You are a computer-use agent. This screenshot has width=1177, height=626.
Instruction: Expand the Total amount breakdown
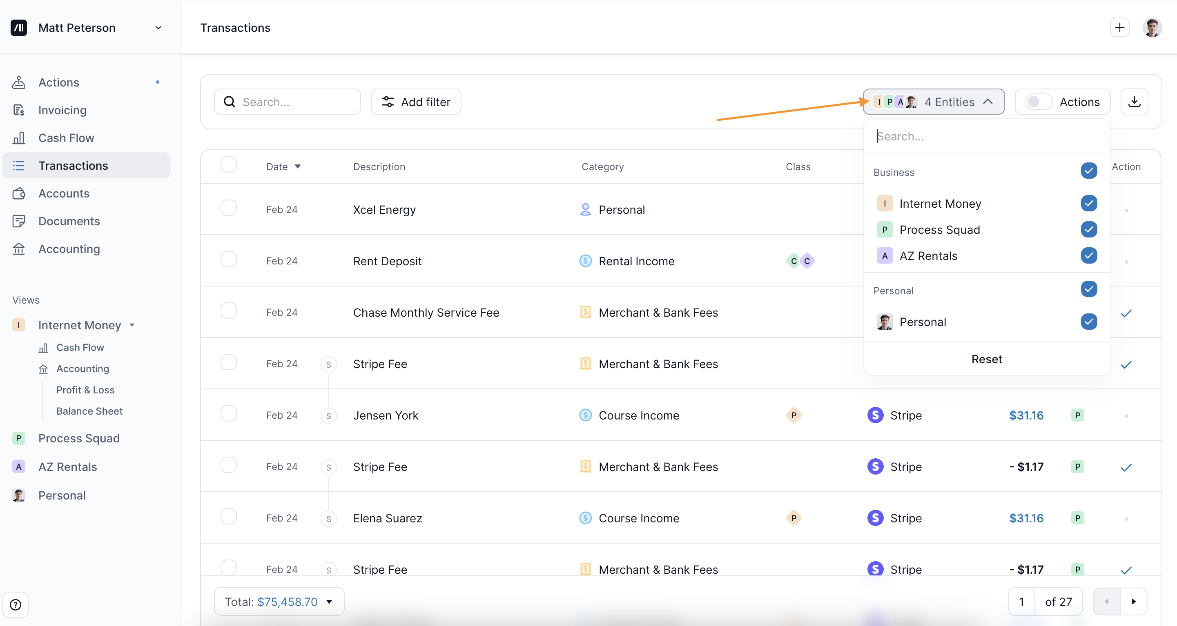point(329,602)
